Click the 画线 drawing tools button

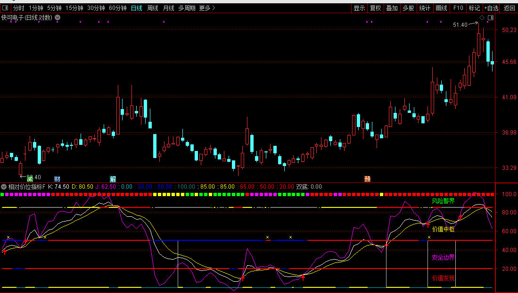click(x=441, y=8)
